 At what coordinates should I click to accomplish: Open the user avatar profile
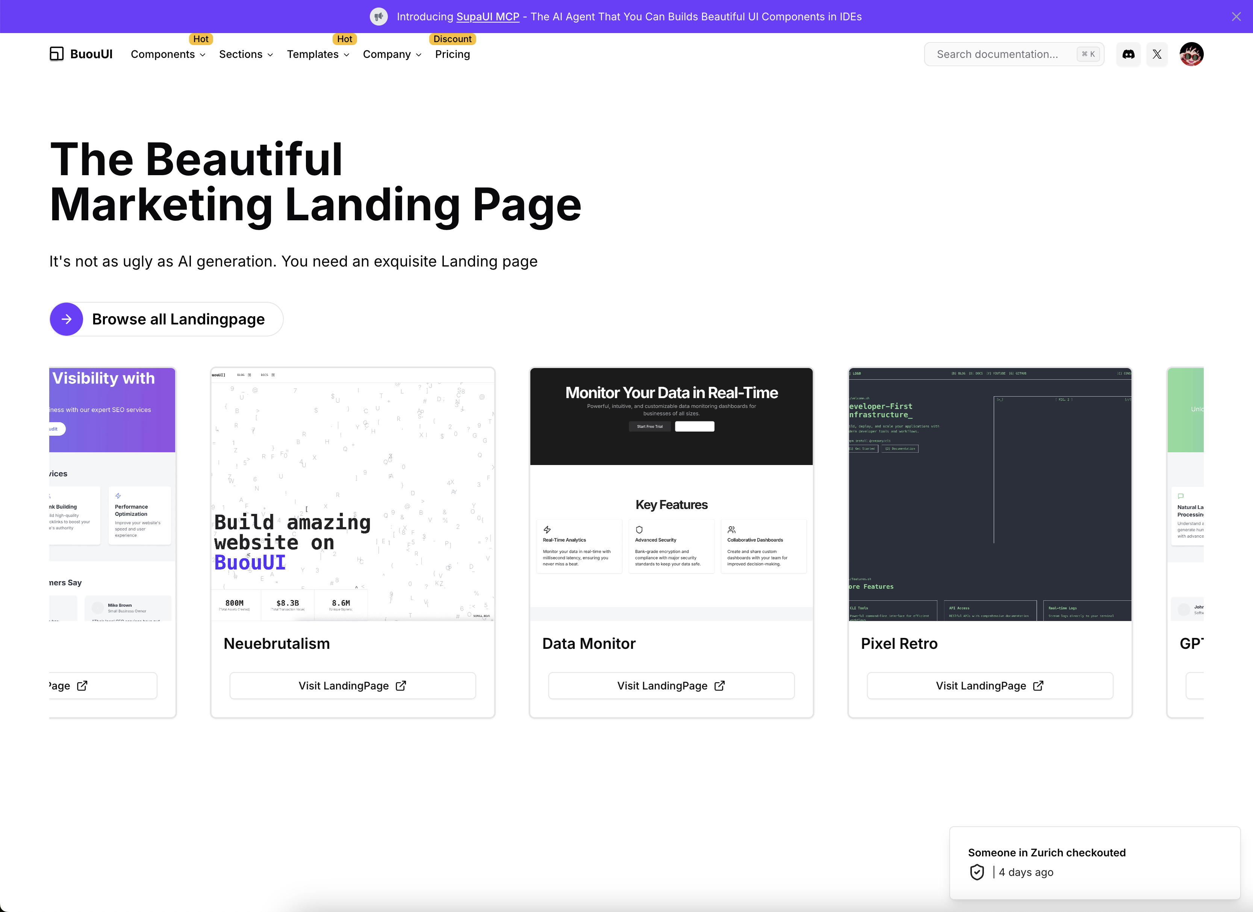click(x=1191, y=54)
